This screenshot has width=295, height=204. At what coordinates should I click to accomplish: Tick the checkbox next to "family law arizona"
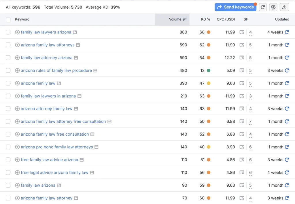[8, 185]
